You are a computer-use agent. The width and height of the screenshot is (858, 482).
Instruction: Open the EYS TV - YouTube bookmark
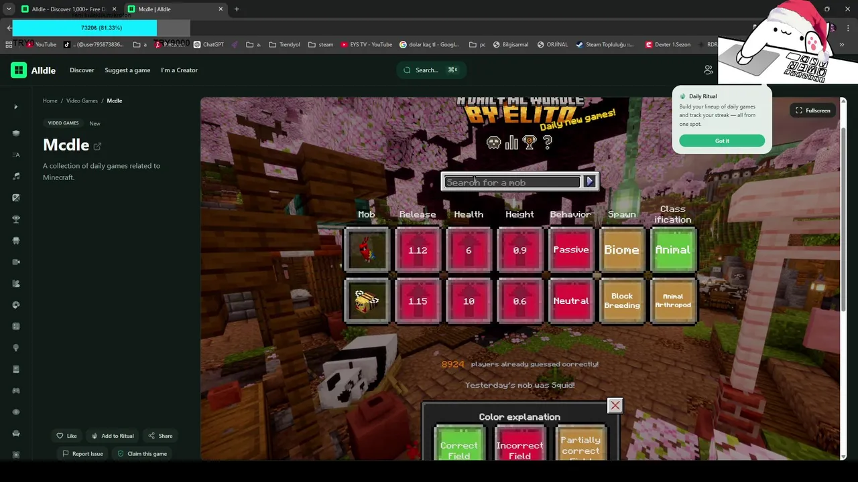[366, 45]
